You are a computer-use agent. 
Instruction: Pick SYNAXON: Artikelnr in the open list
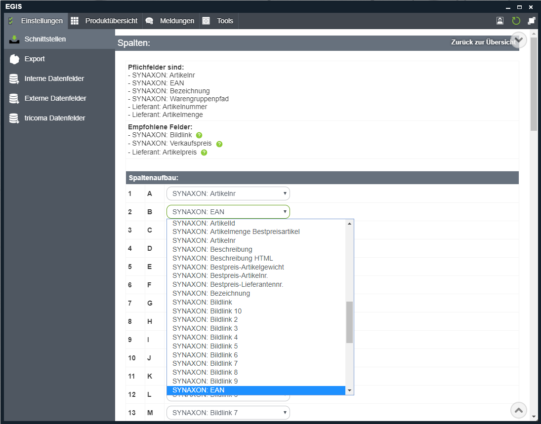(256, 240)
